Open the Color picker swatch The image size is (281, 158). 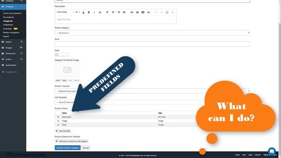click(x=61, y=54)
